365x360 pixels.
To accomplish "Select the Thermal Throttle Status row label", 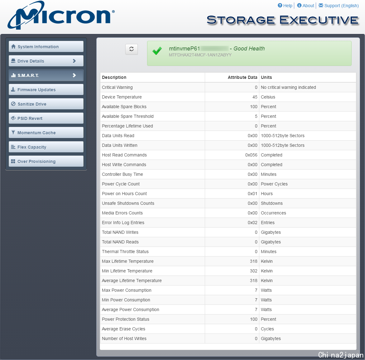I will 125,252.
